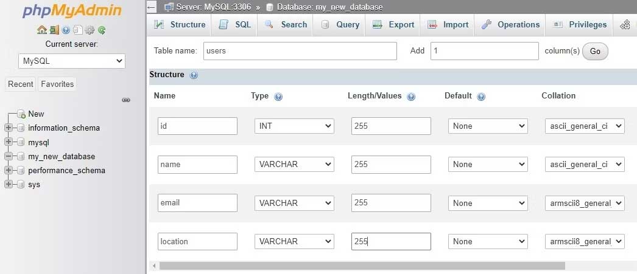Reload navigation panel with green refresh icon
The width and height of the screenshot is (637, 274).
(x=102, y=30)
